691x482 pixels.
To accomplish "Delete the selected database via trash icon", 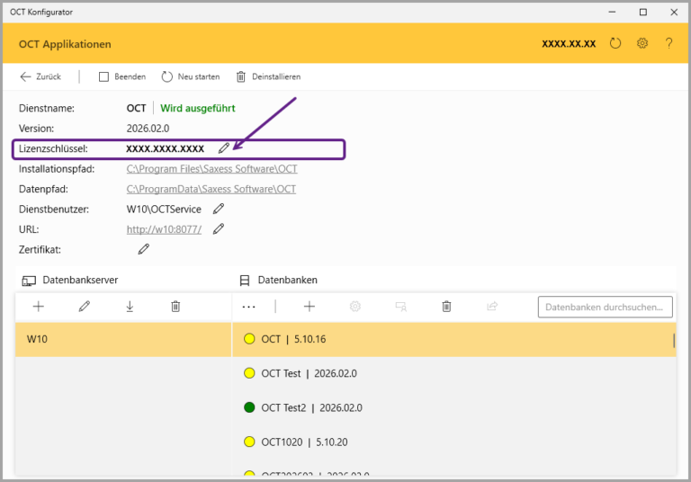I will pyautogui.click(x=446, y=307).
